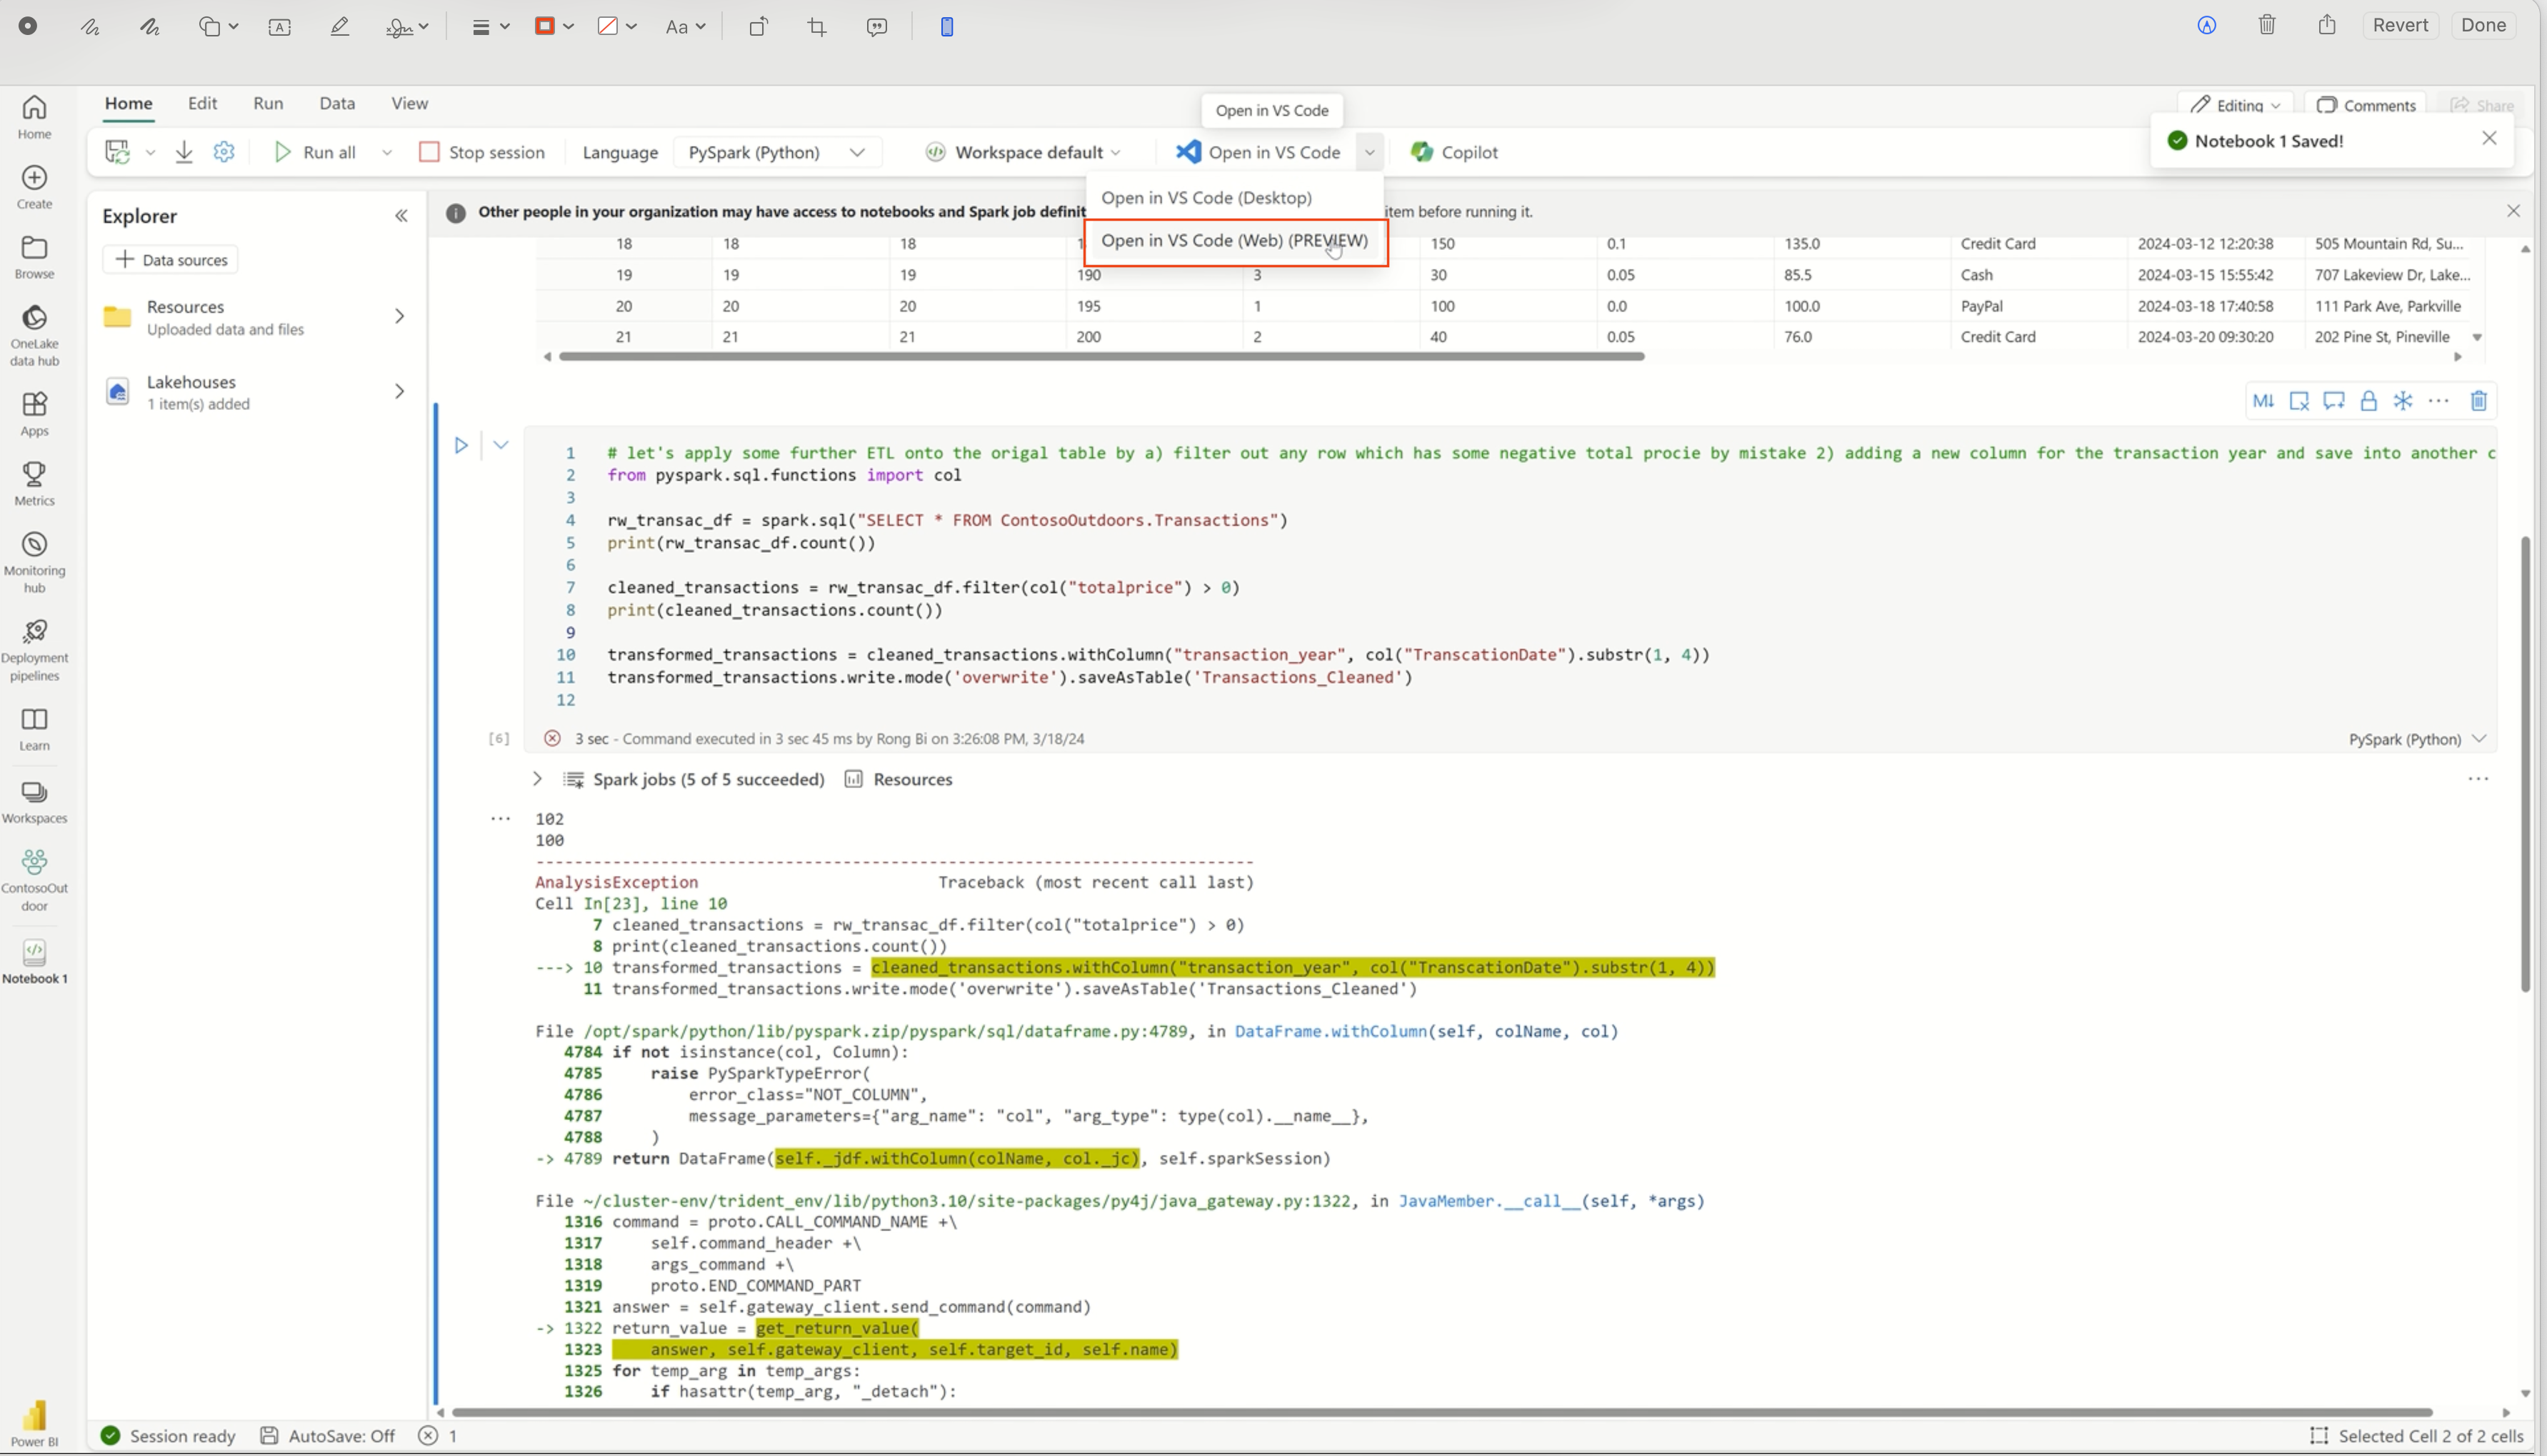This screenshot has height=1456, width=2547.
Task: Click the Session ready status
Action: (x=168, y=1436)
